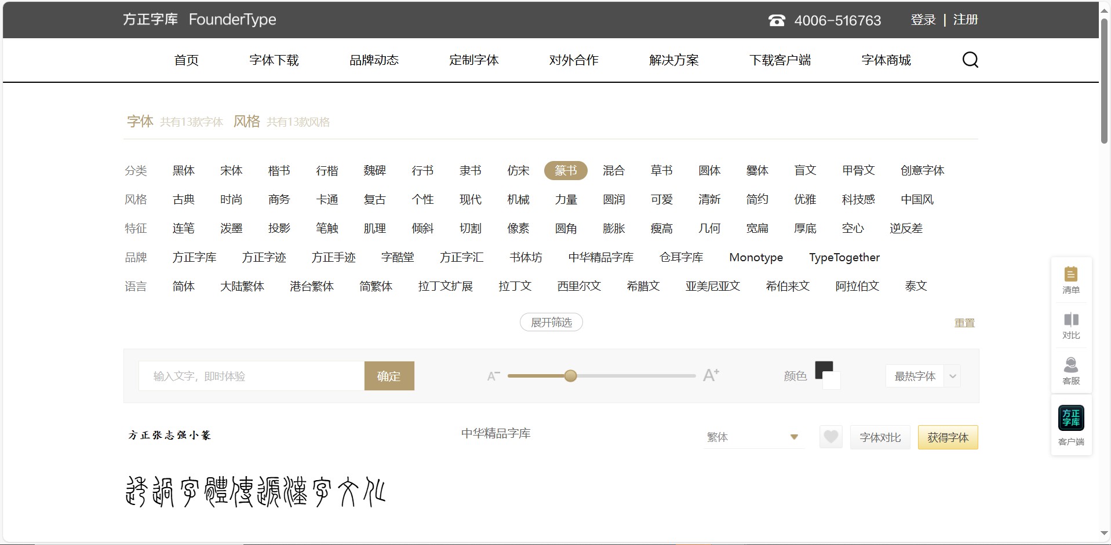Open the 字体下载 nav menu
Screen dimensions: 1111x545
[x=274, y=60]
